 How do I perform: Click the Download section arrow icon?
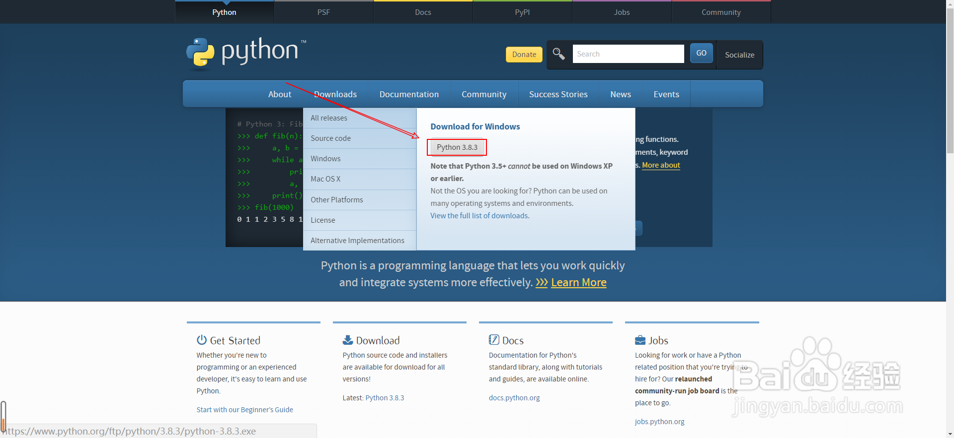click(x=348, y=340)
